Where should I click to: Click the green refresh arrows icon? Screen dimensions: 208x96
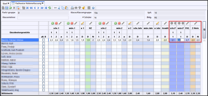(50, 8)
